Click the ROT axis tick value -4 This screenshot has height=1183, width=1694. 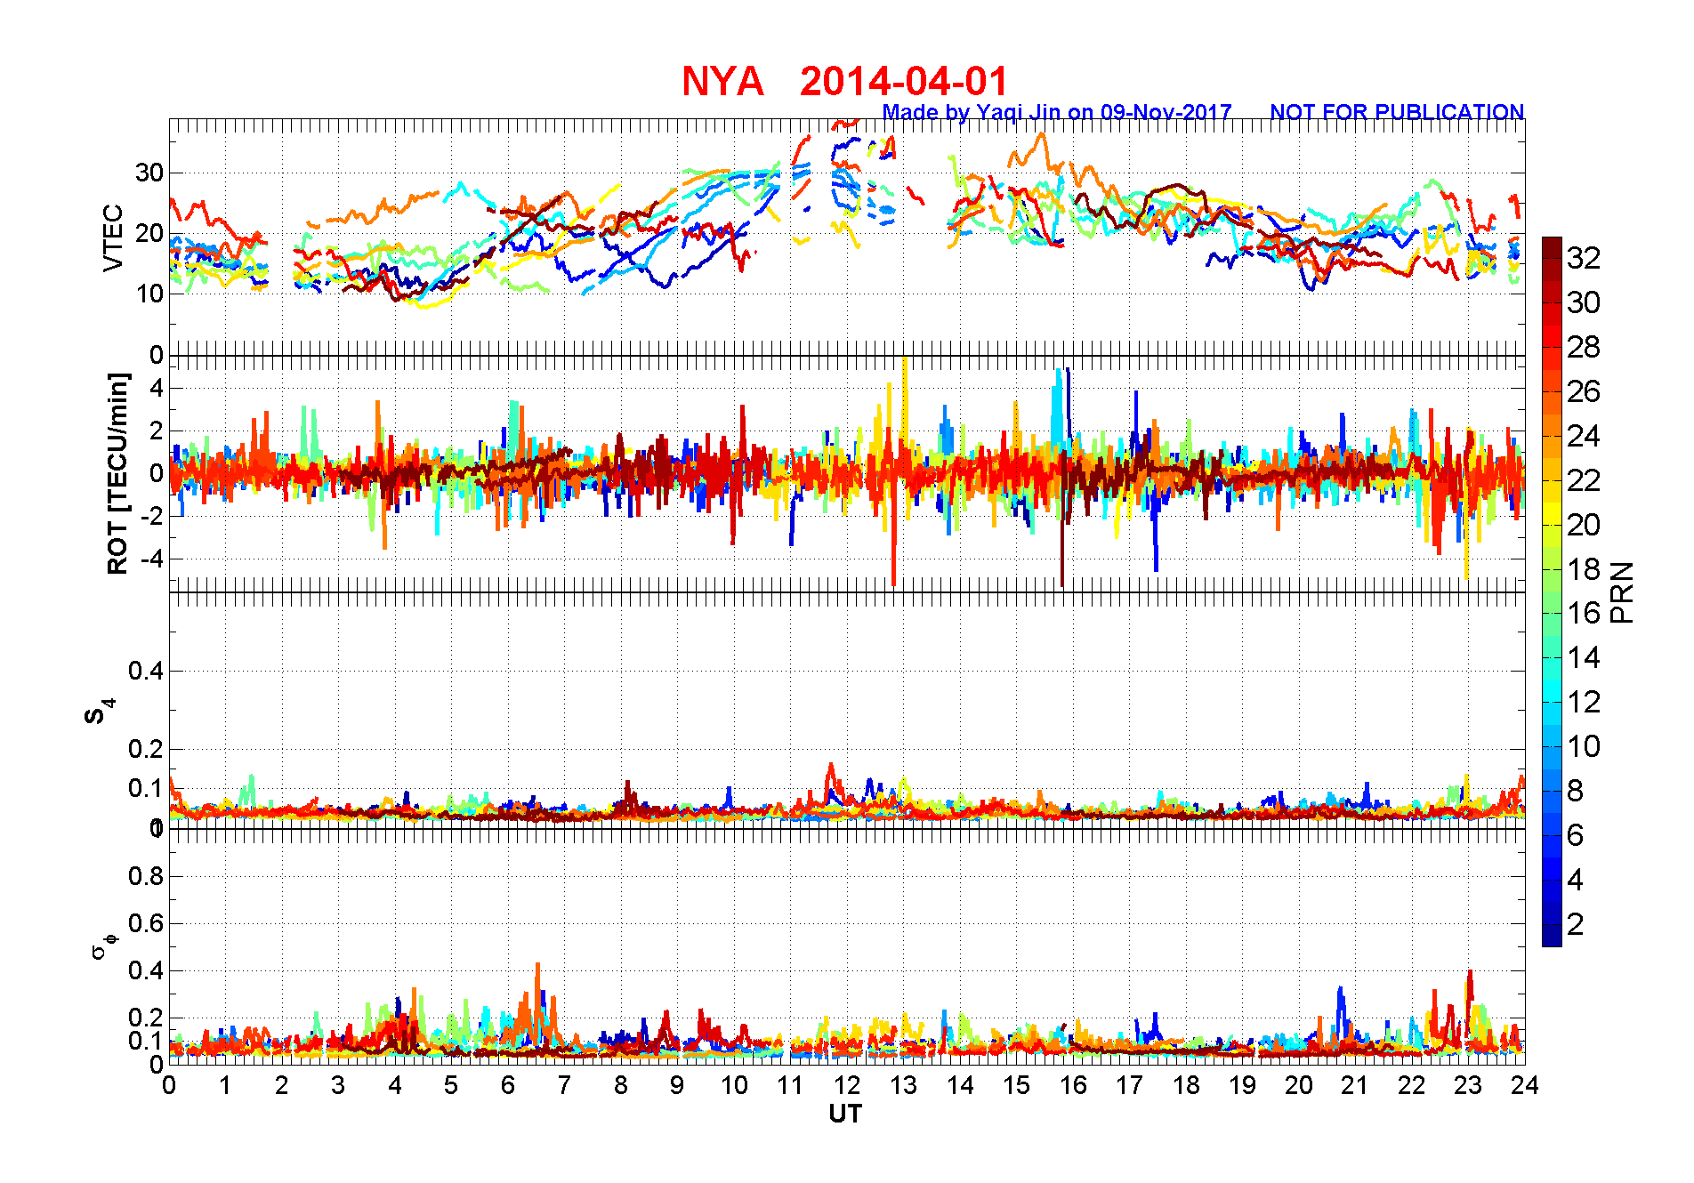tap(152, 559)
